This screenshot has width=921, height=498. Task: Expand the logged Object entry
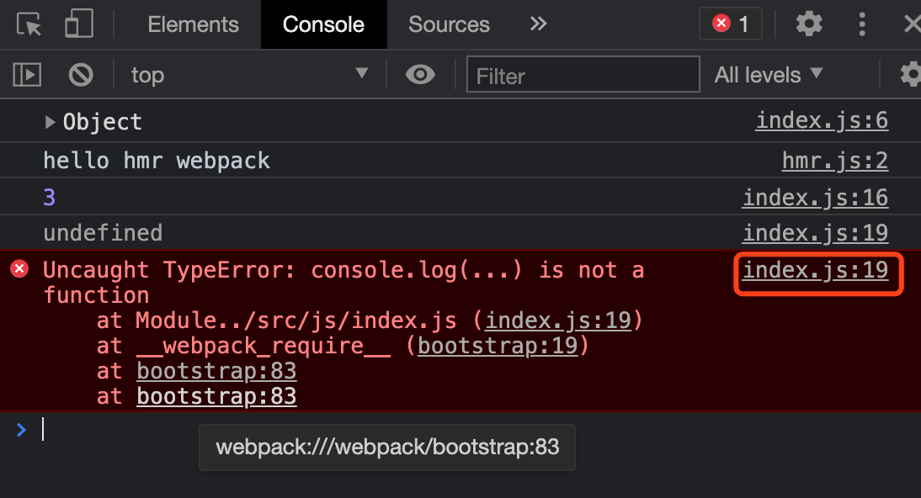coord(51,123)
